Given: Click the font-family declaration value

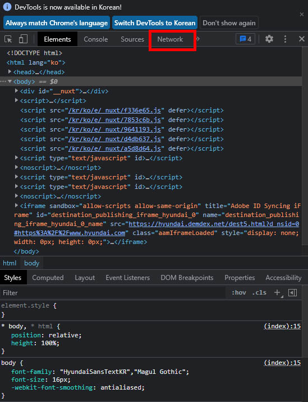Looking at the screenshot, I should [125, 372].
